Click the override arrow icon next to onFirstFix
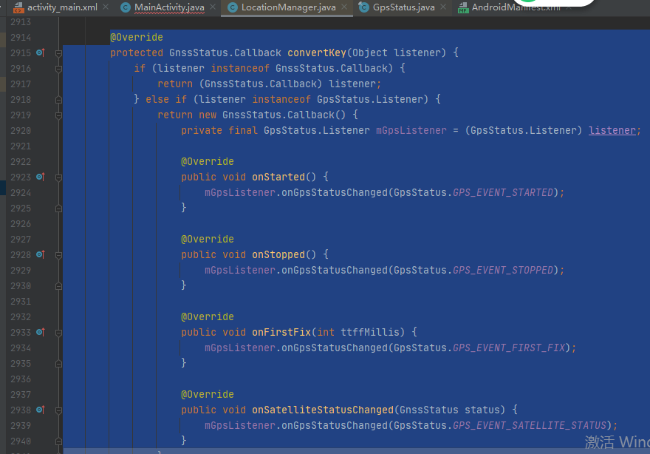Viewport: 650px width, 454px height. click(x=41, y=332)
